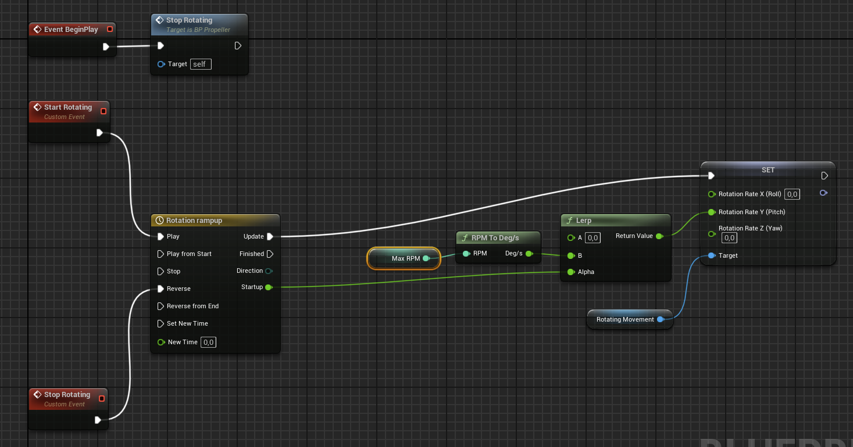Viewport: 853px width, 447px height.
Task: Select the SET node header
Action: coord(768,170)
